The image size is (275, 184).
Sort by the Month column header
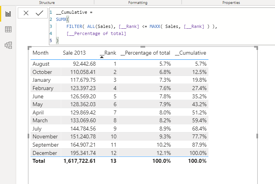(x=41, y=53)
